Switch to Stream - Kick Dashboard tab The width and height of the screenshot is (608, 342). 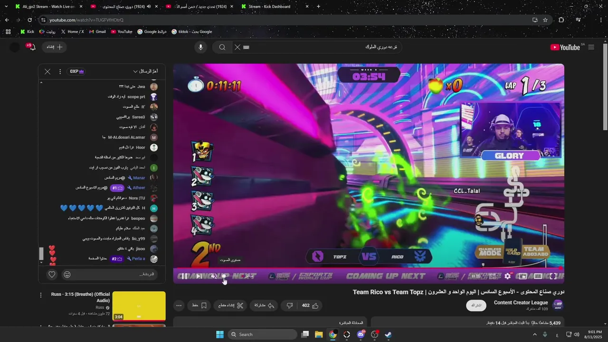click(275, 7)
